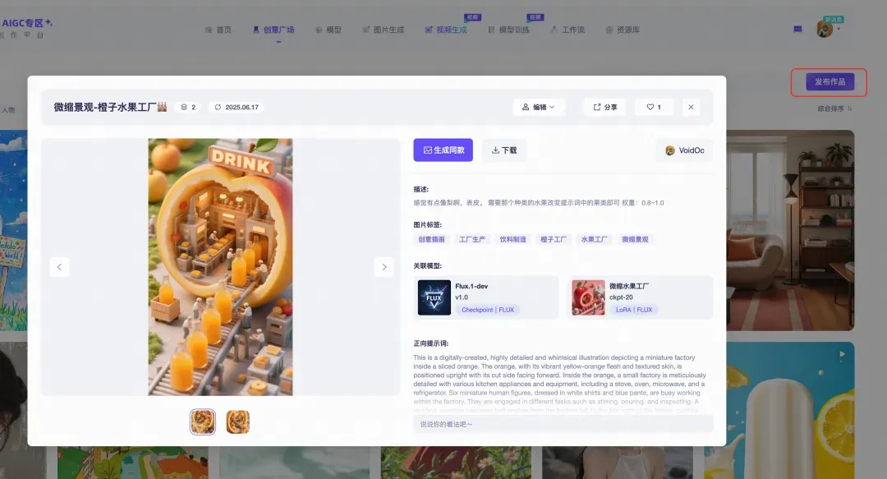This screenshot has width=887, height=479.
Task: Open 资源库 nav item
Action: [623, 30]
